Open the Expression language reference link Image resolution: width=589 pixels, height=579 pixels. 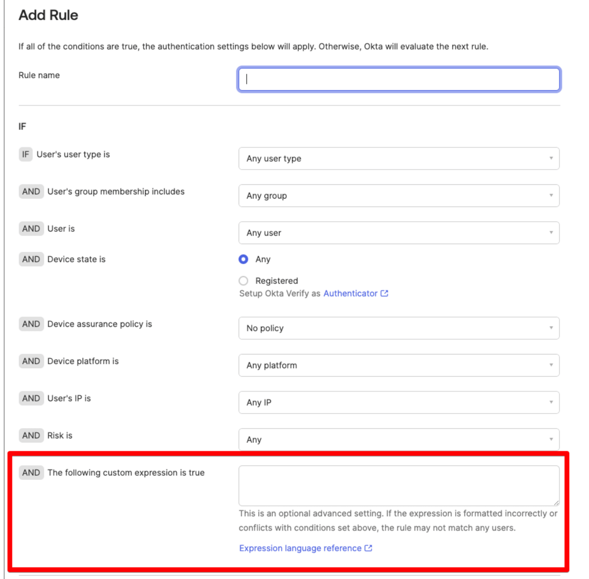tap(300, 548)
